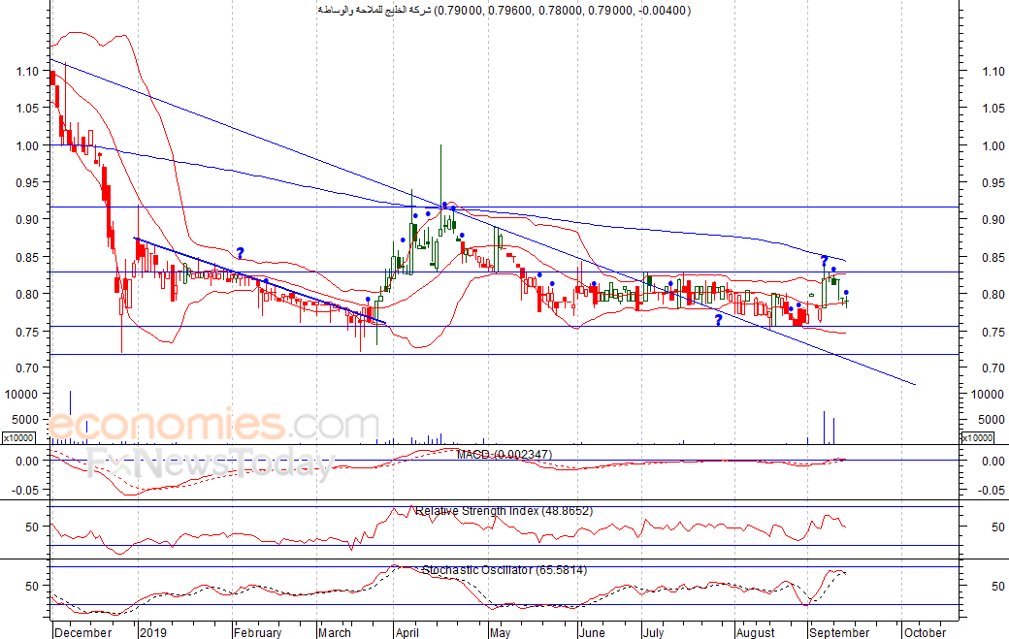Select the June label on the time axis

tap(592, 632)
